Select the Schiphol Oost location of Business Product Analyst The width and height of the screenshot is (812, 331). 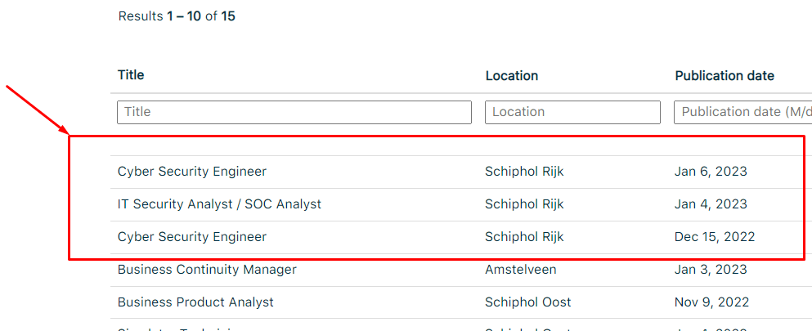(x=528, y=302)
